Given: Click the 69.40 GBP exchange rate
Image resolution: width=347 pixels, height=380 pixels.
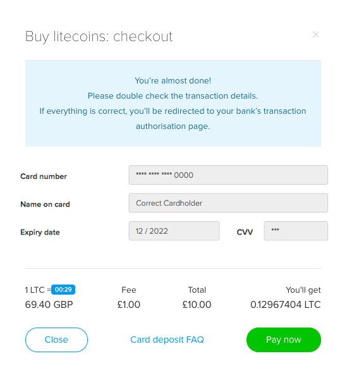Looking at the screenshot, I should click(49, 305).
